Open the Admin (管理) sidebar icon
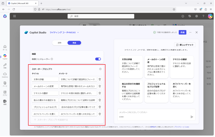This screenshot has height=137, width=215. click(5, 102)
